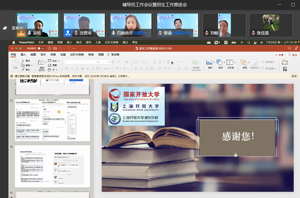Select slide 14 thumbnail
This screenshot has height=198, width=300.
point(53,166)
